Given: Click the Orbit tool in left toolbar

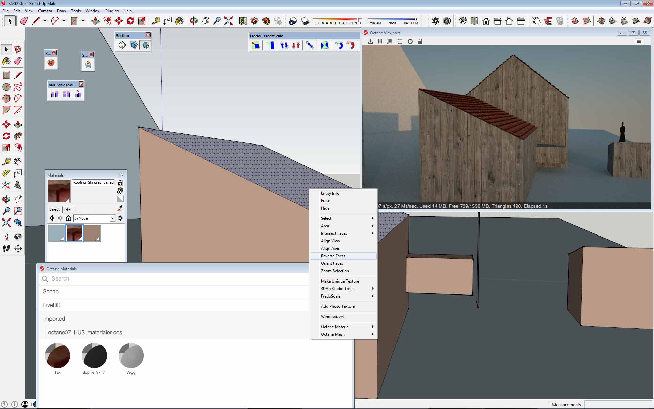Looking at the screenshot, I should click(x=6, y=199).
